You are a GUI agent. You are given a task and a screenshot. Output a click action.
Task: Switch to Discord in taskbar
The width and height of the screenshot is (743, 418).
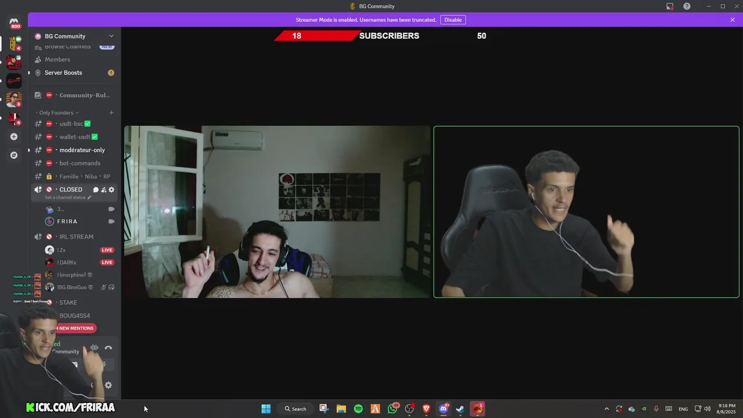pos(443,409)
